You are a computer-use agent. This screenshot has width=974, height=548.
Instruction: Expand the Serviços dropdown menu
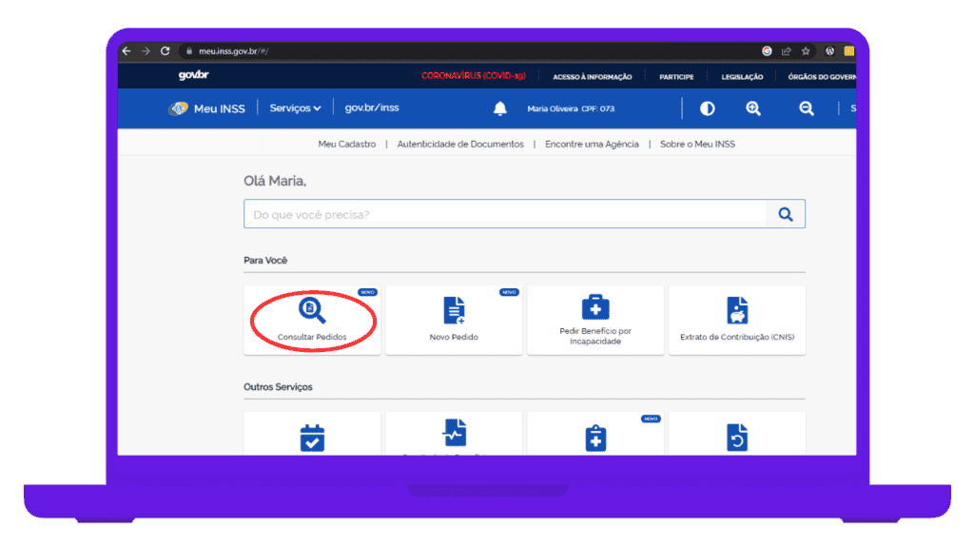[295, 108]
